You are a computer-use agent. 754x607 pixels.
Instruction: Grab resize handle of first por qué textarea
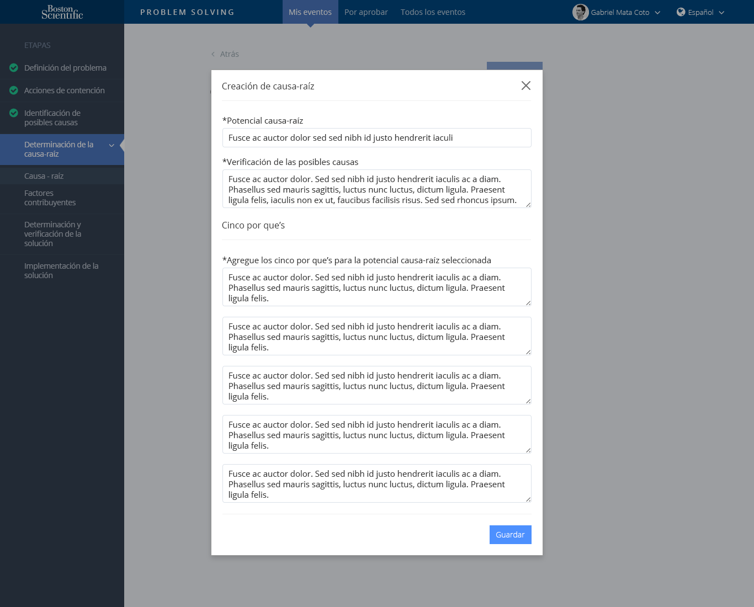(x=528, y=303)
